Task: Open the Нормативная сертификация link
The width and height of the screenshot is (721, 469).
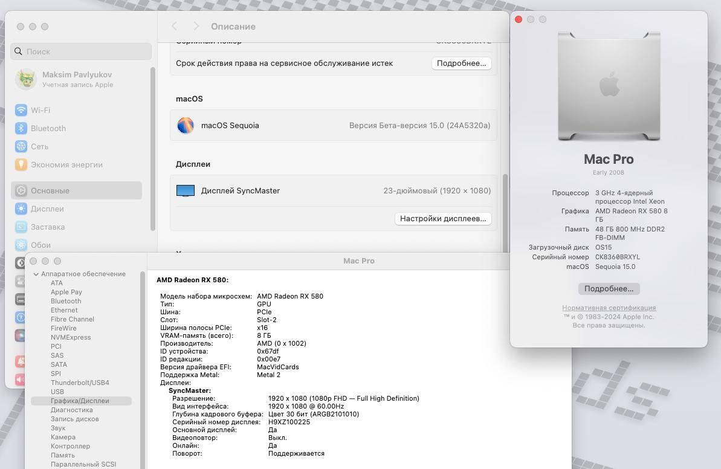Action: 609,308
